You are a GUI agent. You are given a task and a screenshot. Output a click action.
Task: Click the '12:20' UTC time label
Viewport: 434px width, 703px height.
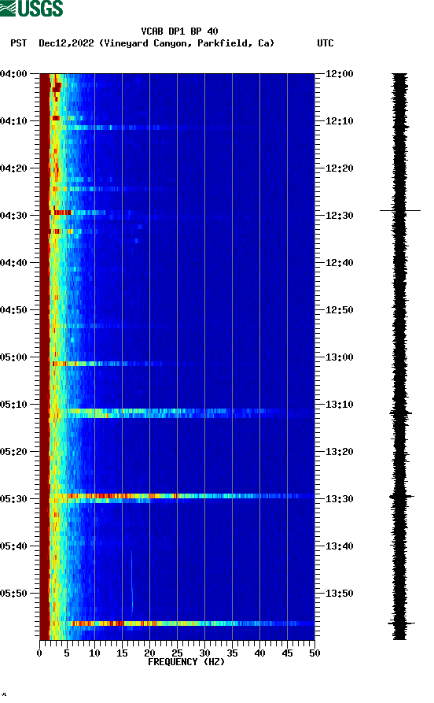(x=339, y=168)
